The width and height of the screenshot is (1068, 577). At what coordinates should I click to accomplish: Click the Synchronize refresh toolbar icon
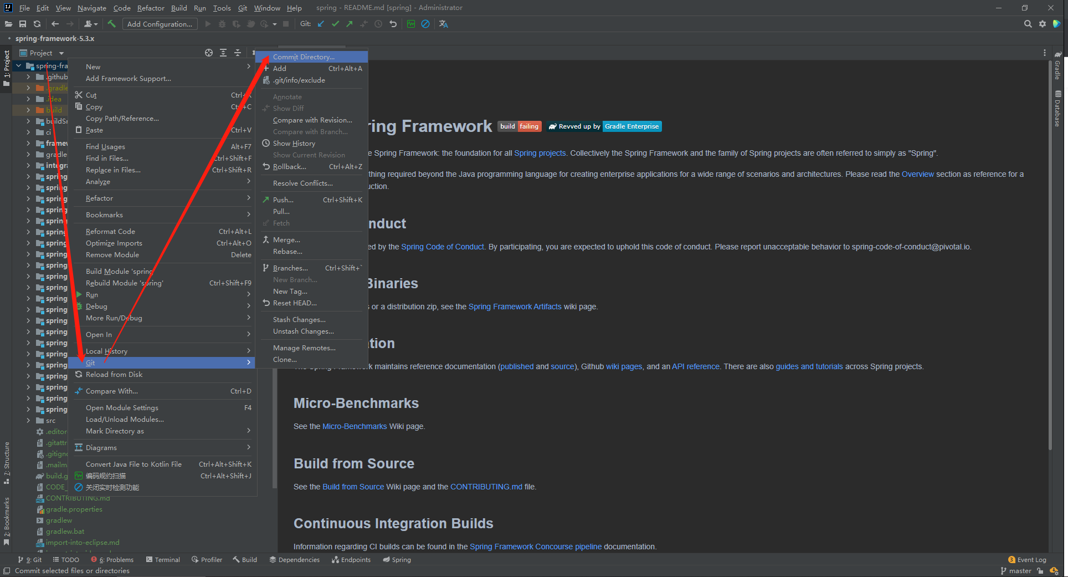click(37, 24)
